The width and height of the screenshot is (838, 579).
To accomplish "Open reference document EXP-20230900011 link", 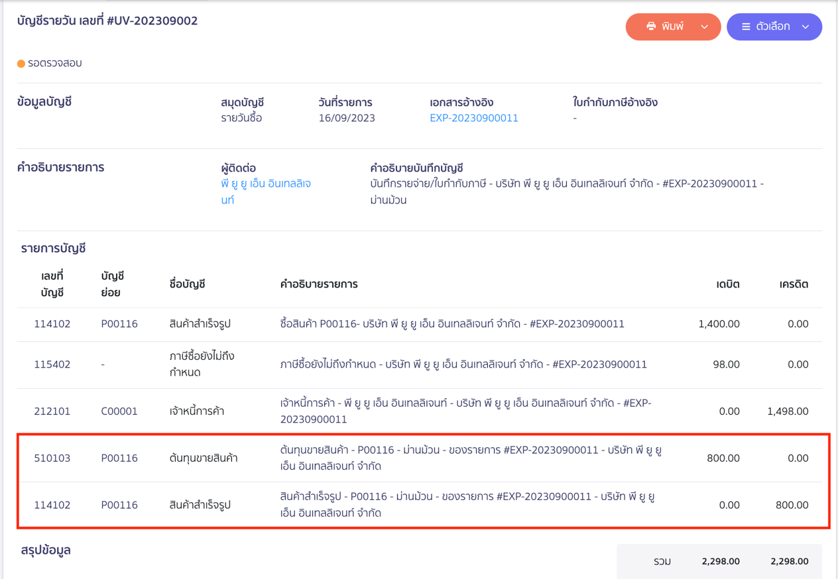I will pyautogui.click(x=473, y=118).
